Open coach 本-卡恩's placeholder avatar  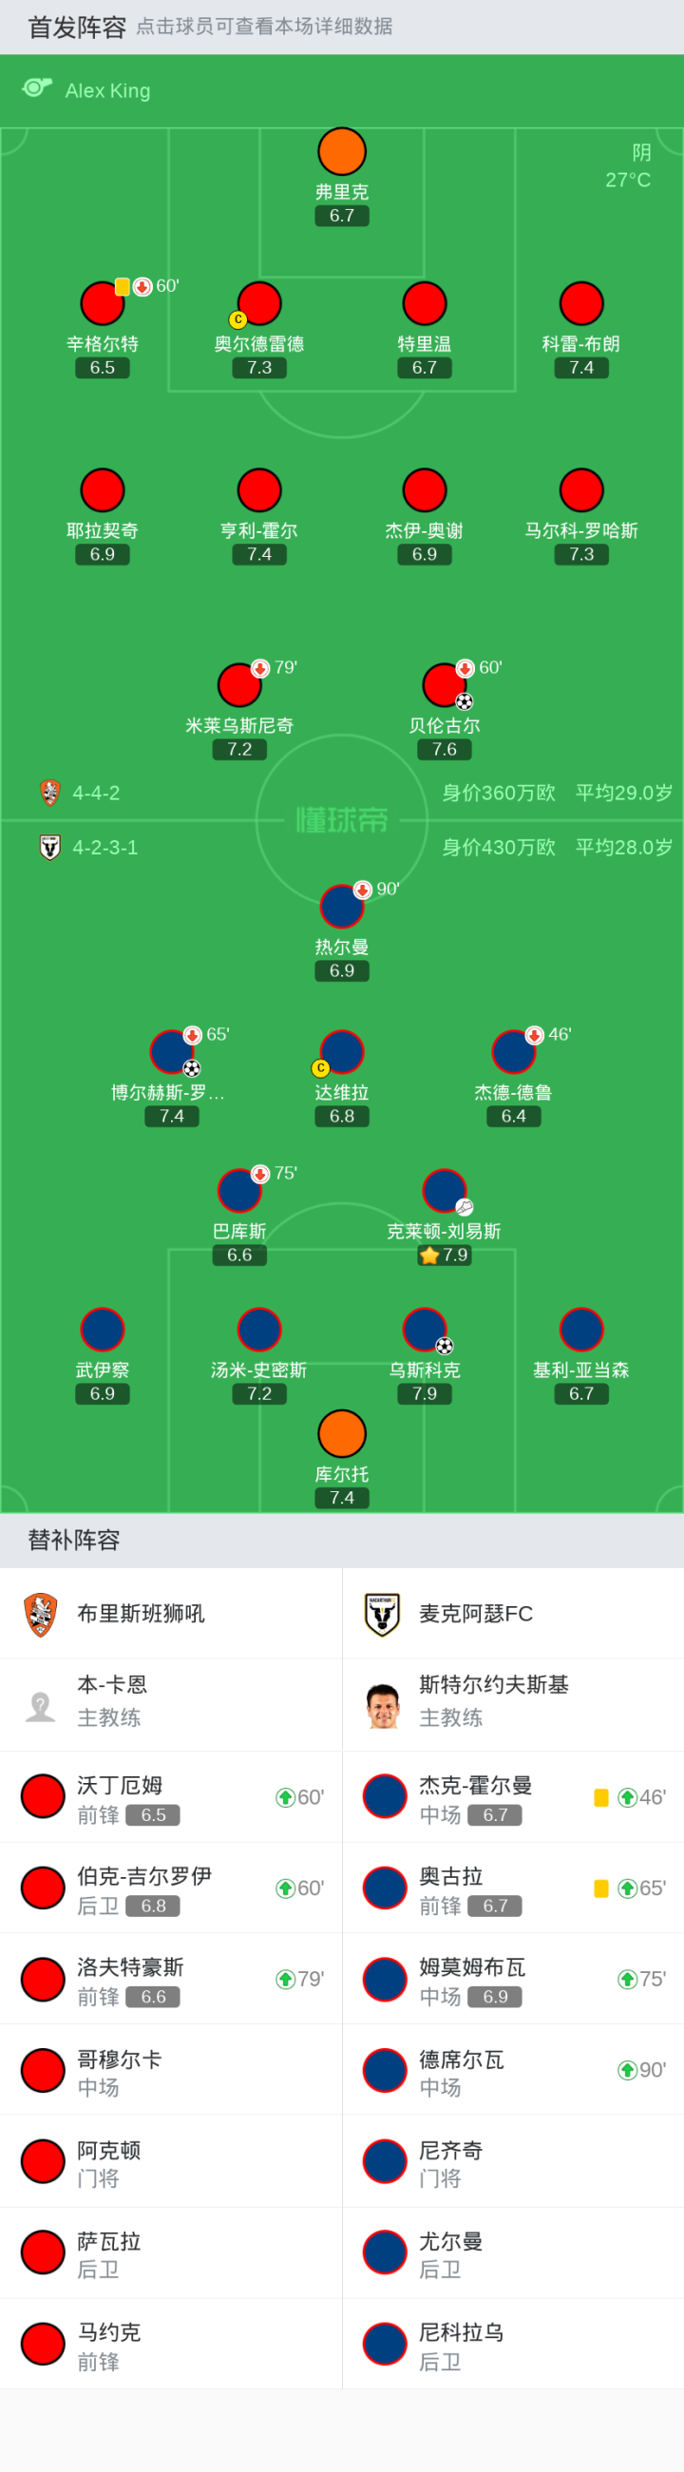click(x=40, y=1706)
